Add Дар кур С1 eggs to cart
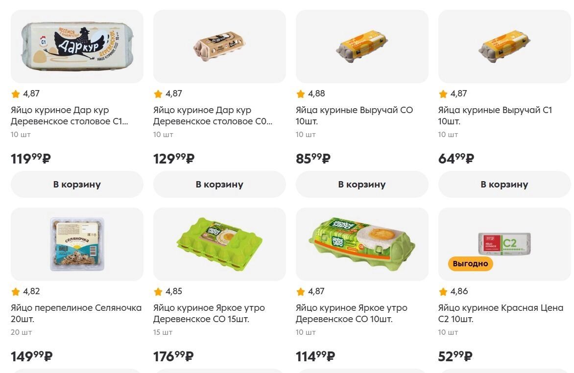 pyautogui.click(x=77, y=185)
